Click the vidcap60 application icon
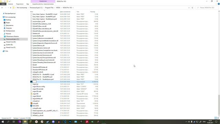220x124 pixels. click(31, 103)
